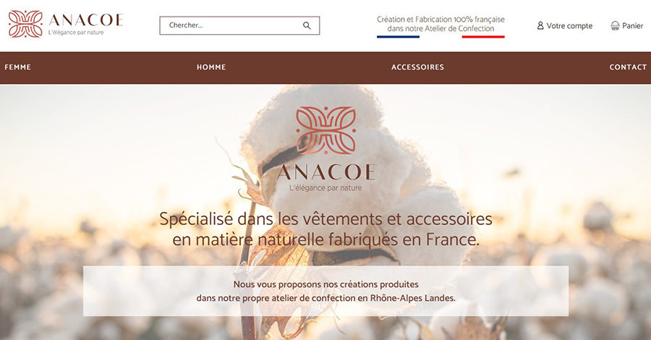Click the red stripe under the atelier text
Image resolution: width=651 pixels, height=340 pixels.
[483, 37]
